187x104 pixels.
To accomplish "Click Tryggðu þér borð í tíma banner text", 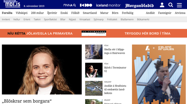I will click(x=148, y=34).
